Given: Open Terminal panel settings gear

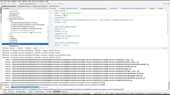Looking at the screenshot, I should click(x=165, y=48).
